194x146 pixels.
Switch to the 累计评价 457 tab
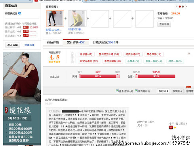click(x=76, y=42)
